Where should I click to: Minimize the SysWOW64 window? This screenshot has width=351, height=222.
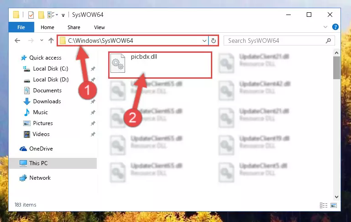click(x=288, y=15)
